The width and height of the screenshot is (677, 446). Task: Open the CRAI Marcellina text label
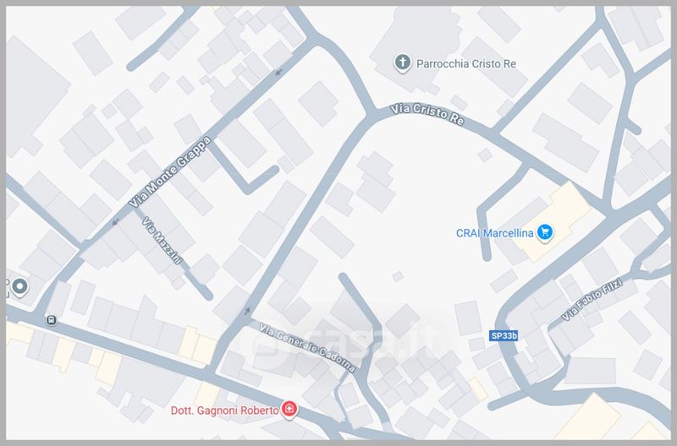[495, 233]
